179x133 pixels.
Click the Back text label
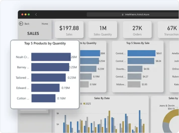27,24
